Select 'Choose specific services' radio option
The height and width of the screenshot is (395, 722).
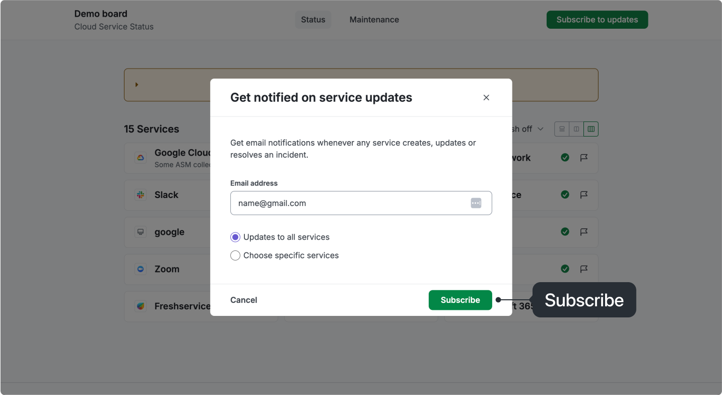pos(235,255)
